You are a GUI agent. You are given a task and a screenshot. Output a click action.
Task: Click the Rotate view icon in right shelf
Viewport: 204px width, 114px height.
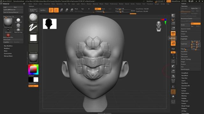point(173,76)
